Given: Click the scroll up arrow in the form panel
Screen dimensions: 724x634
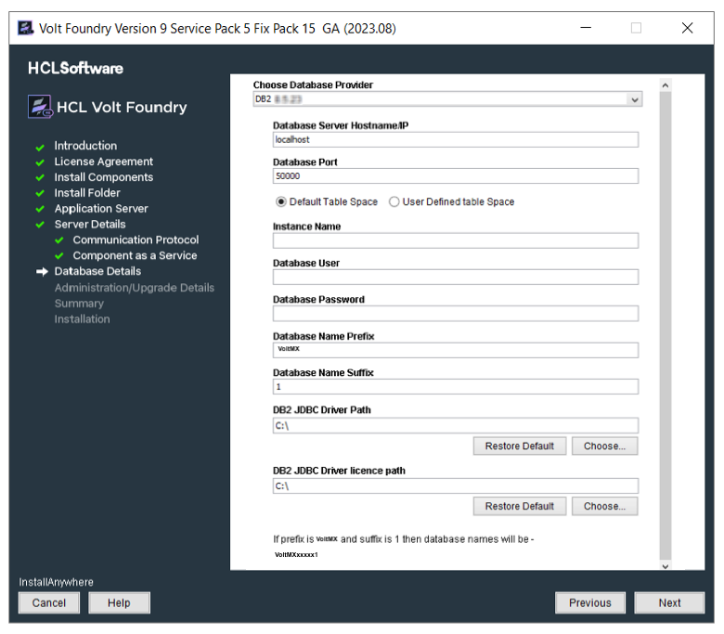Looking at the screenshot, I should click(666, 85).
